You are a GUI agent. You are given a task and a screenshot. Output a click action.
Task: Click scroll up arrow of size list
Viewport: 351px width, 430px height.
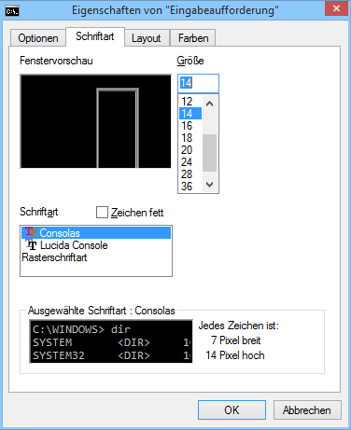pos(210,104)
